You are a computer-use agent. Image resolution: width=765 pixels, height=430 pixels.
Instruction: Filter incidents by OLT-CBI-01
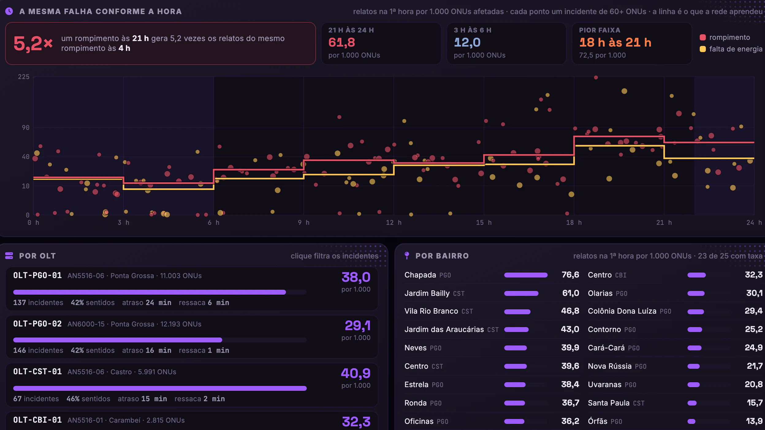point(192,421)
